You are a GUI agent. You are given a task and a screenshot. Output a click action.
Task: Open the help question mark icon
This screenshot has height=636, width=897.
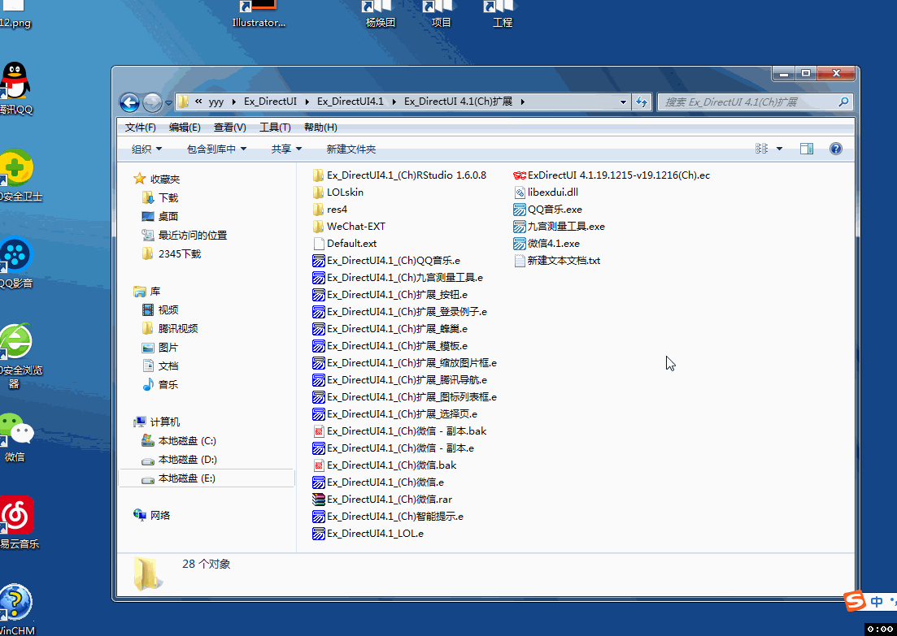point(836,149)
